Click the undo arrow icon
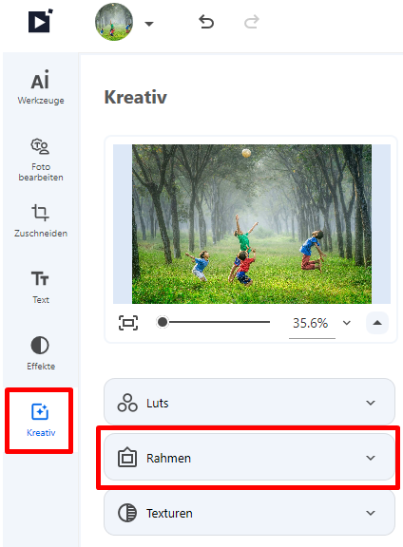 206,22
